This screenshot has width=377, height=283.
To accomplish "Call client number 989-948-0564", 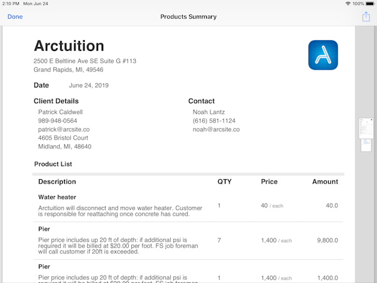I will coord(58,121).
